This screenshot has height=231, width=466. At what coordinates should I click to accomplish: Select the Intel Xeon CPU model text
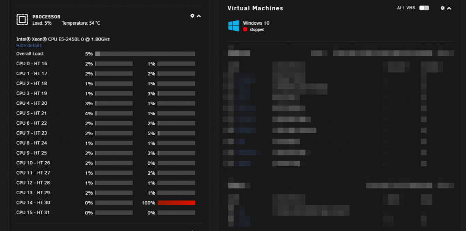pyautogui.click(x=63, y=39)
